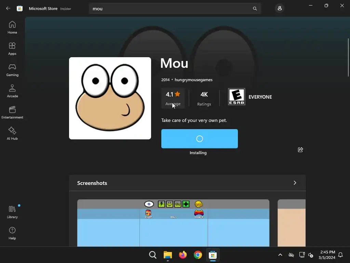Viewport: 350px width, 263px height.
Task: Open File Explorer from the taskbar
Action: pyautogui.click(x=167, y=255)
